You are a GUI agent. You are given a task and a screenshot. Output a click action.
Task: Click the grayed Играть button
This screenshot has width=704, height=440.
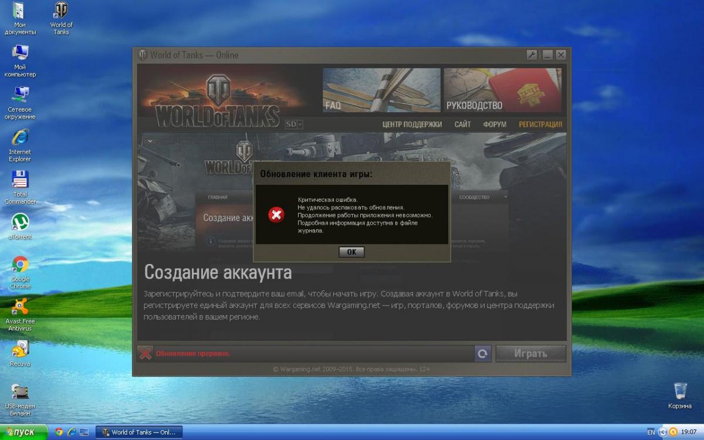point(530,354)
